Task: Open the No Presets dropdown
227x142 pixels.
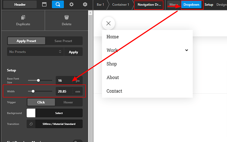Action: [36, 52]
